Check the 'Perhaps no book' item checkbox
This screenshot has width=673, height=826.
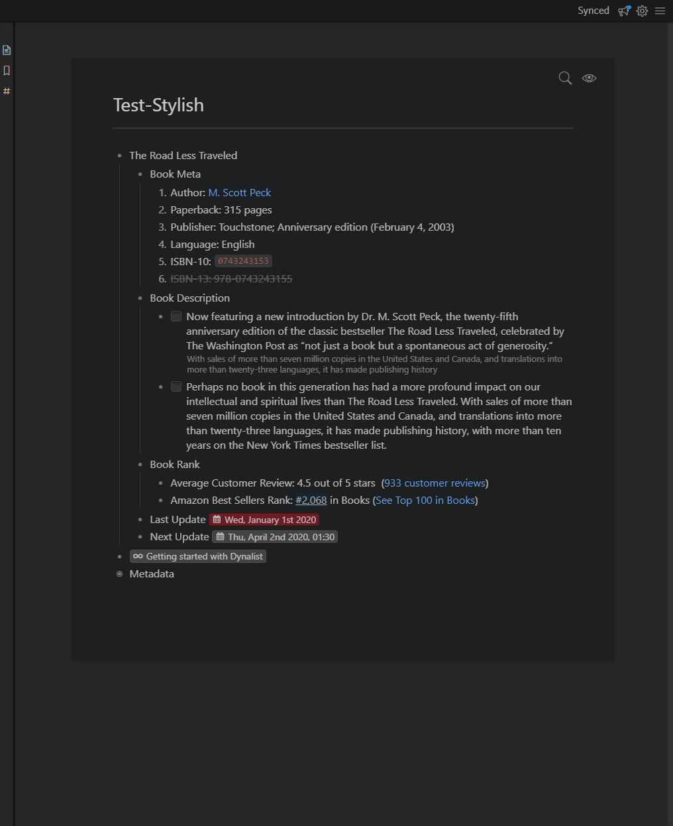176,386
